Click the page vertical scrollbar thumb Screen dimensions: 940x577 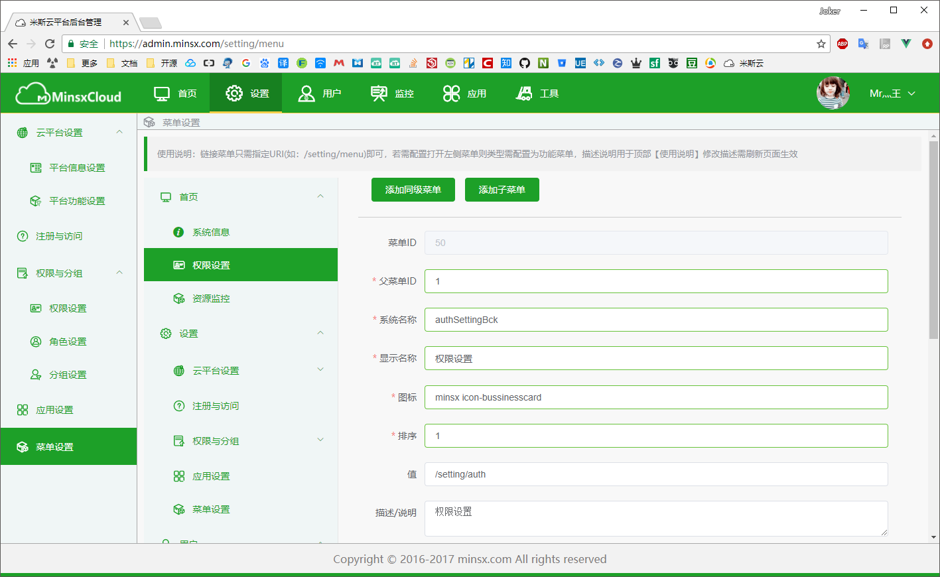click(x=933, y=240)
